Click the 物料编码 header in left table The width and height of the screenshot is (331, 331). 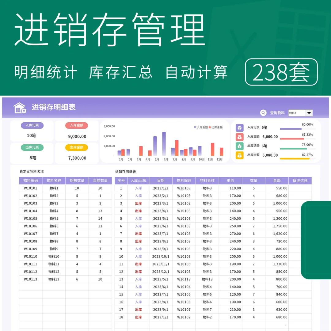31,181
